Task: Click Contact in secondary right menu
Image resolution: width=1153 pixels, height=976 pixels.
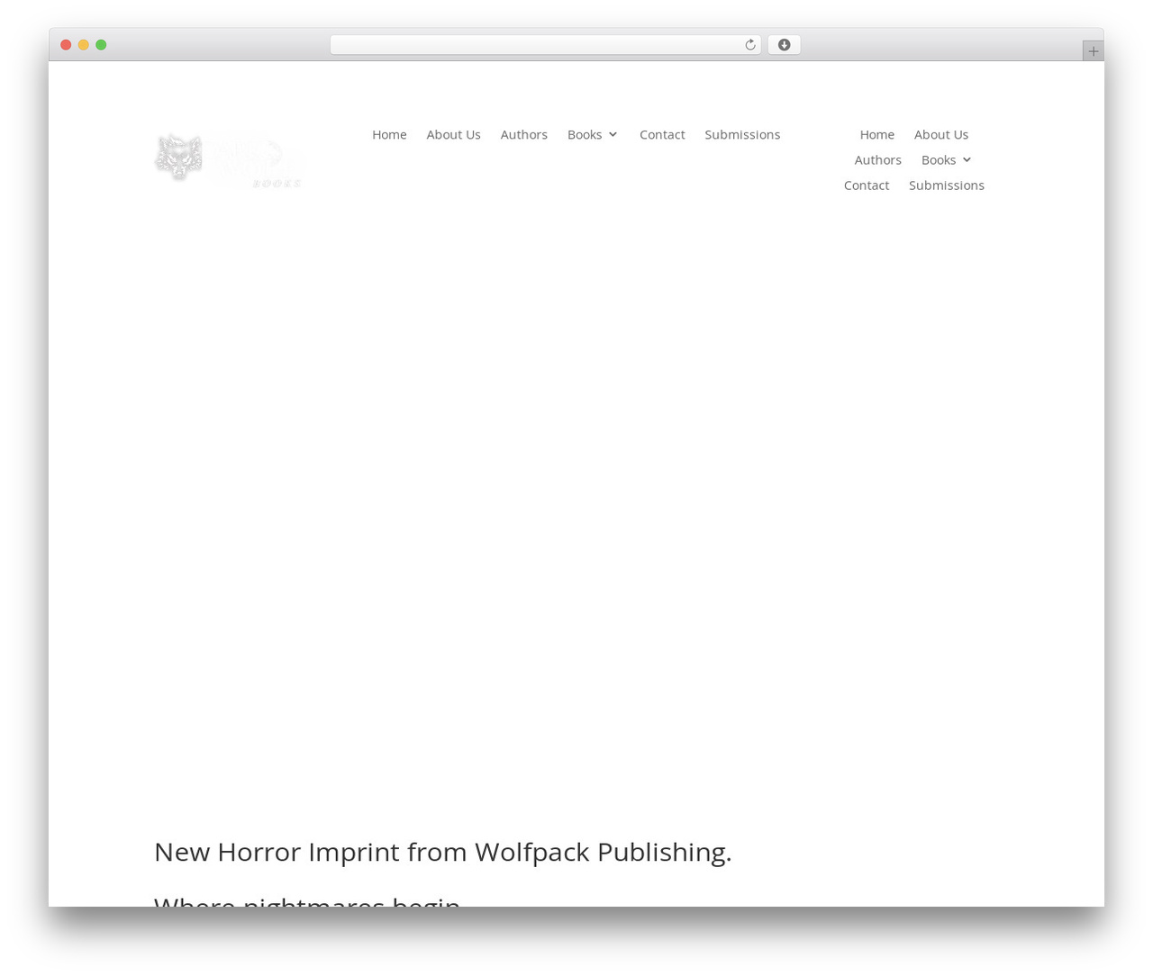Action: tap(866, 185)
